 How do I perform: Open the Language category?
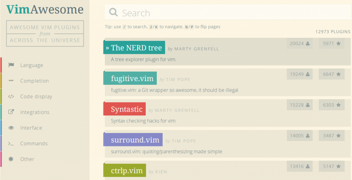point(32,65)
